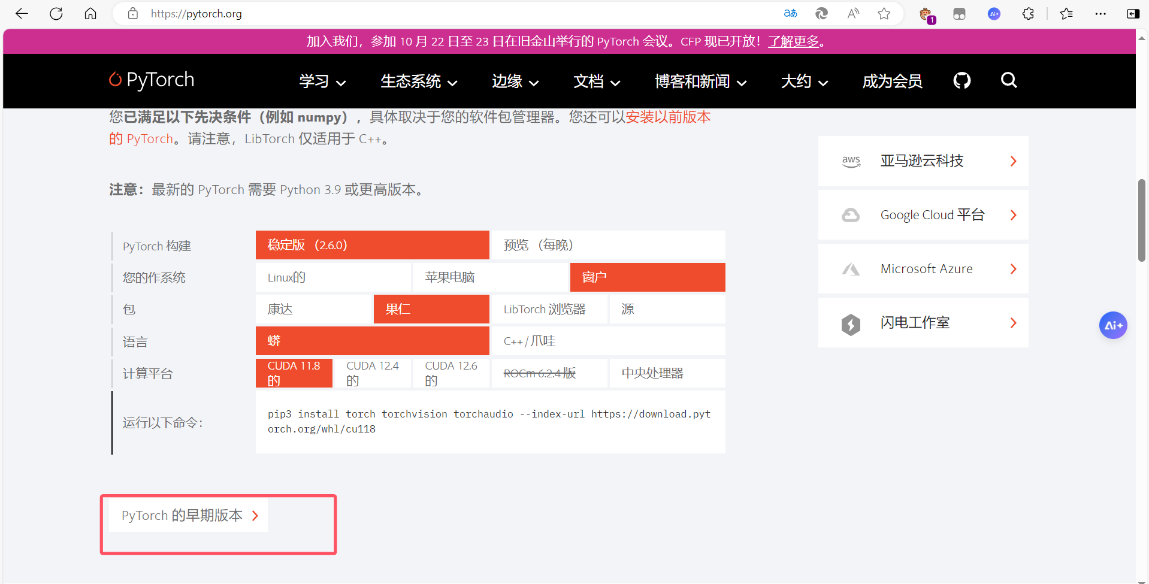The image size is (1149, 584).
Task: Open the Microsoft Azure card
Action: pyautogui.click(x=923, y=269)
